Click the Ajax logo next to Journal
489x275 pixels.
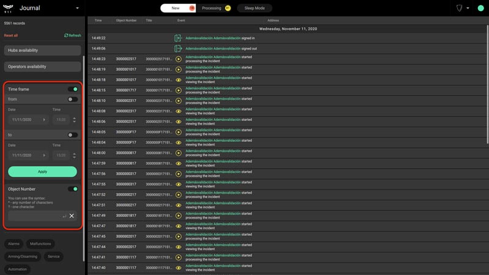8,8
